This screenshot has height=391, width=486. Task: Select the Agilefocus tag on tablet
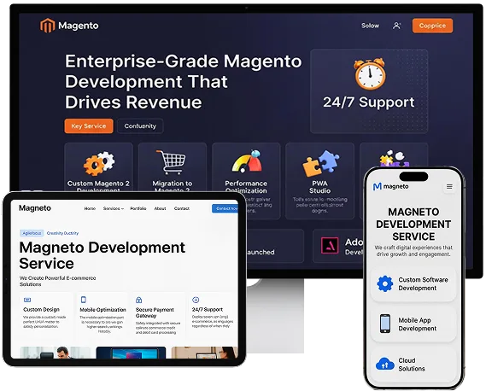pos(32,233)
